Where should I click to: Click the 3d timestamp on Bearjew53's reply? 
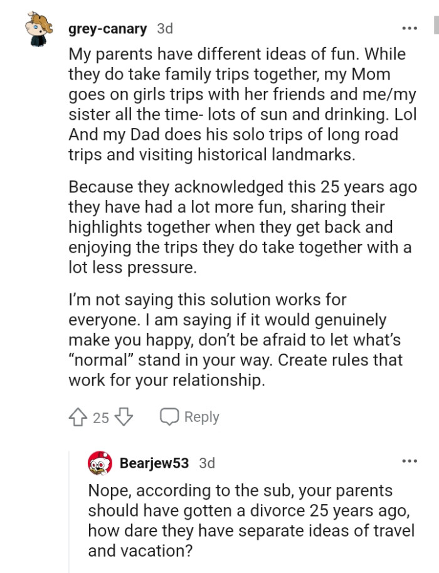pos(206,463)
